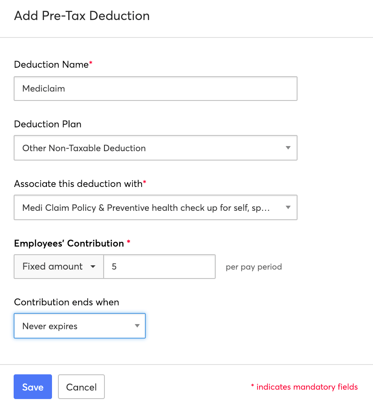Click the Never expires dropdown arrow
This screenshot has height=405, width=373.
pyautogui.click(x=137, y=326)
